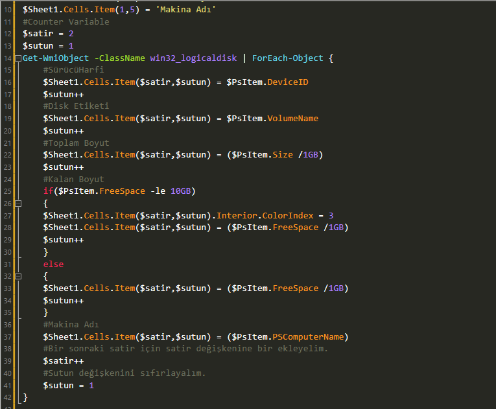Click the '#Bir sonraki satir' comment
Screen dimensions: 496x409
point(185,349)
